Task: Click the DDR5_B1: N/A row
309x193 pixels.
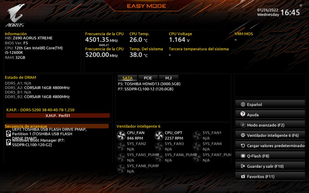Action: click(18, 92)
